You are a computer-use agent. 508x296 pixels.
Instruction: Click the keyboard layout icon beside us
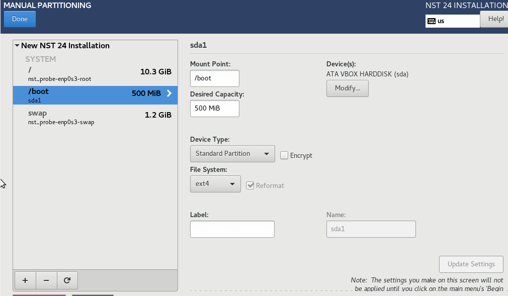pos(431,21)
